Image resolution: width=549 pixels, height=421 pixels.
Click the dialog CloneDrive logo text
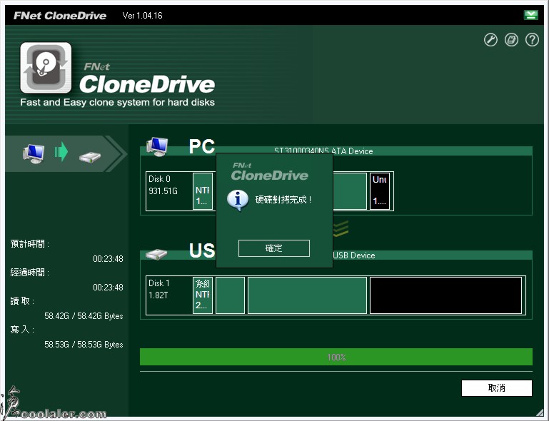pos(270,172)
